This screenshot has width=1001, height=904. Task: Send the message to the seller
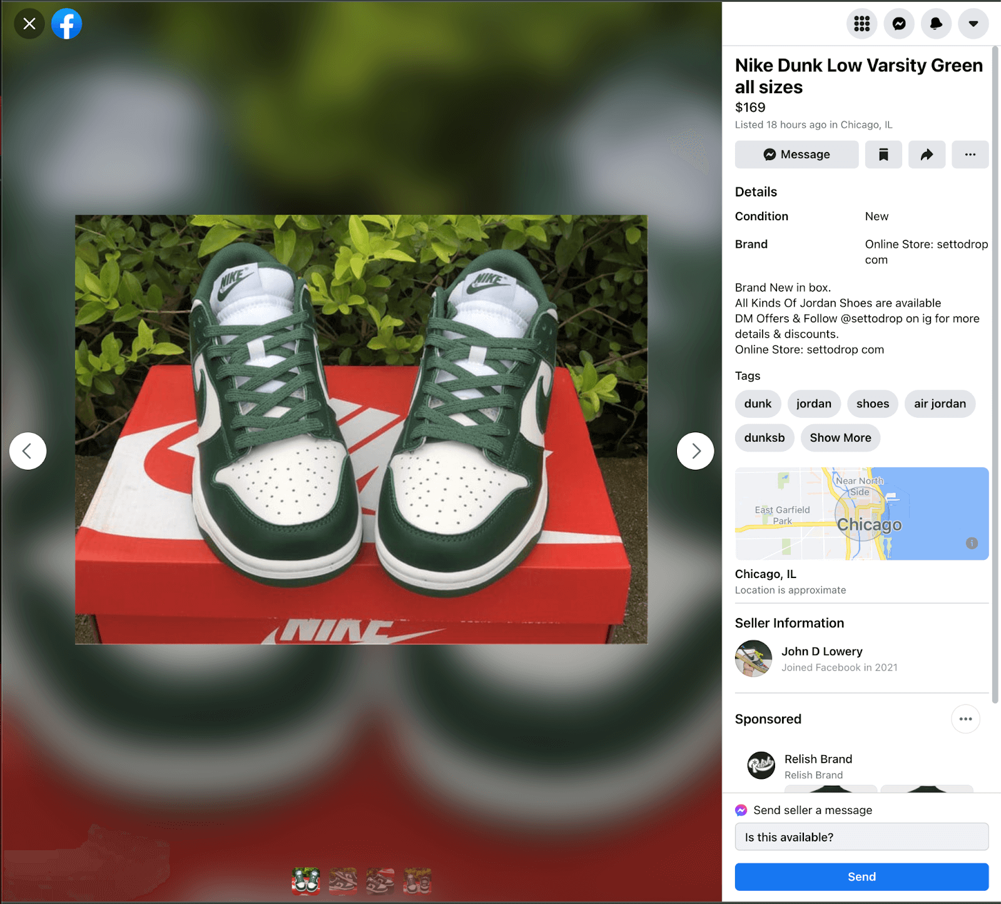click(861, 876)
